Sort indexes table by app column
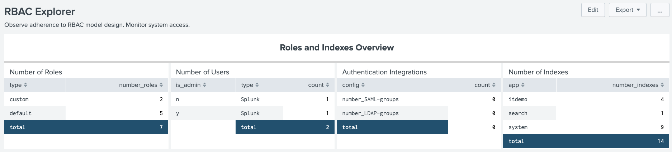This screenshot has width=672, height=152. point(530,85)
